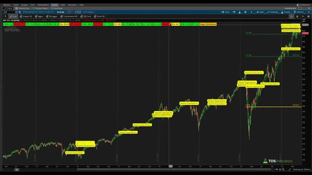This screenshot has height=175, width=312.
Task: Apply the Scalper VB study set
Action: coord(26,17)
